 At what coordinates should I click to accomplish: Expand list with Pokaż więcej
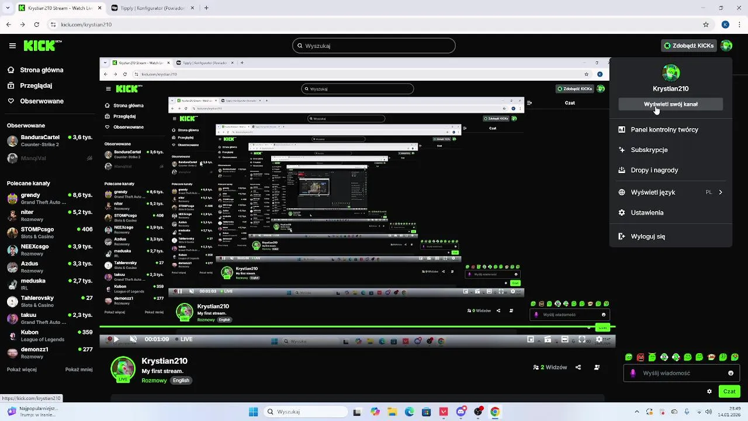[x=23, y=370]
